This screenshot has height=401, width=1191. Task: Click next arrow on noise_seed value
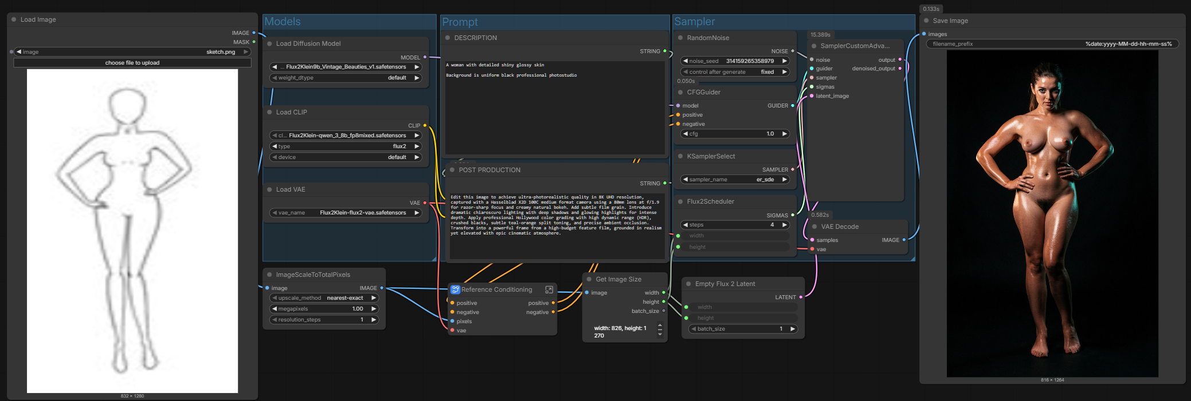[x=784, y=61]
